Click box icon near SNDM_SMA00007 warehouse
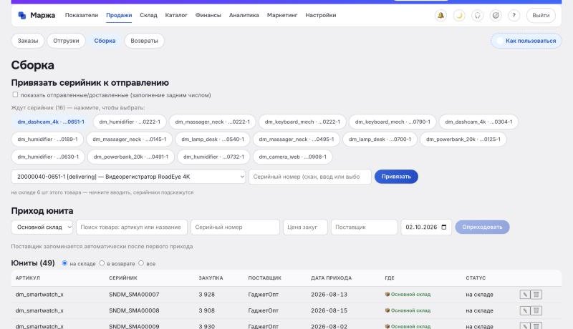Screen dimensions: 573x329 click(387, 295)
